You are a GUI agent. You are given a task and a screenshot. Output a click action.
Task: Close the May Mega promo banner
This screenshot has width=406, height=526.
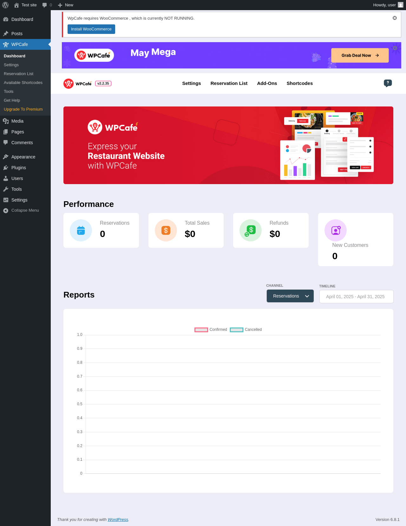(x=395, y=48)
